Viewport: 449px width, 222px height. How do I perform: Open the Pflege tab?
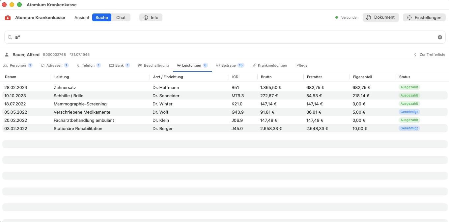(302, 65)
